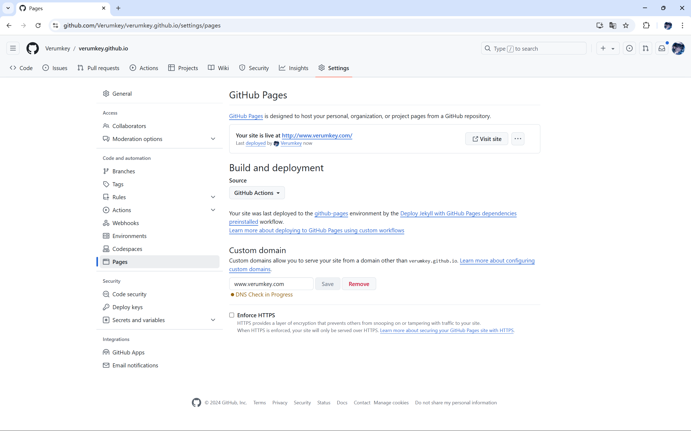Open General settings in sidebar
The image size is (691, 431).
[159, 94]
